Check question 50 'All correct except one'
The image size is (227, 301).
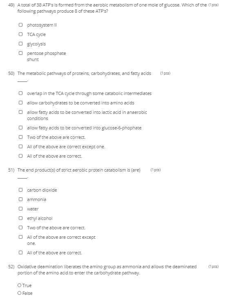pos(20,146)
